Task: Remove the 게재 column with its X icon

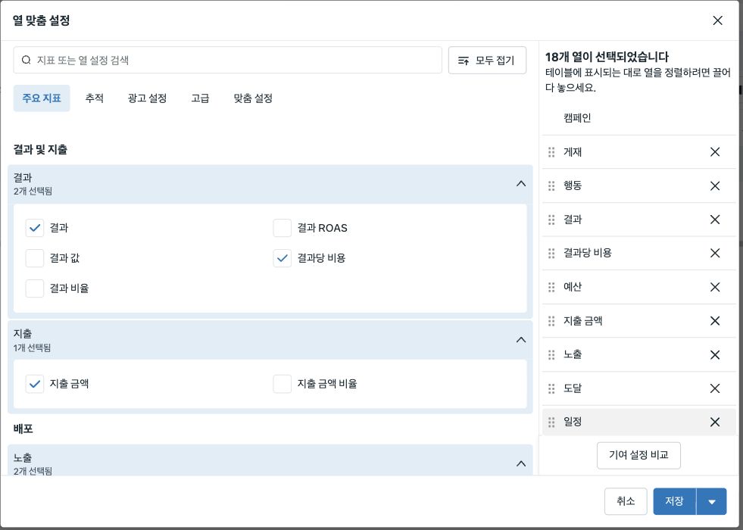Action: pos(715,152)
